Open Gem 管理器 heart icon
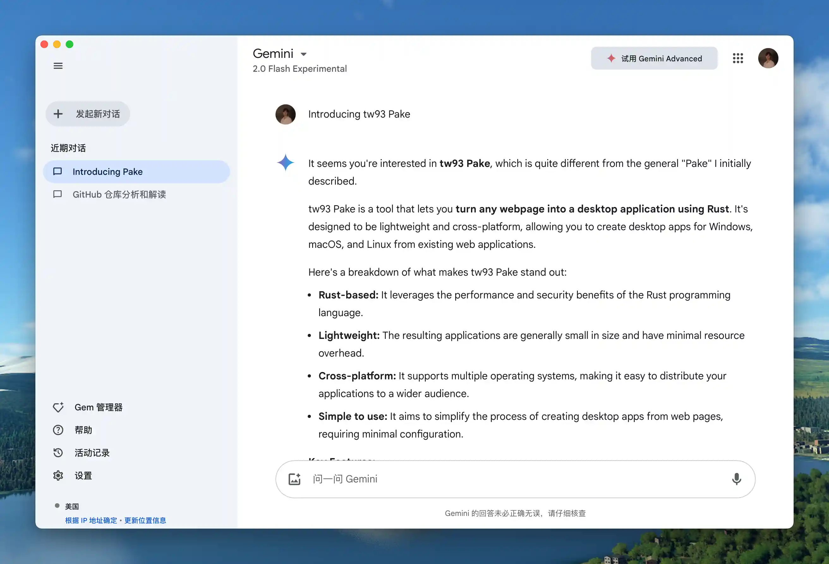Screen dimensions: 829x564 point(58,407)
